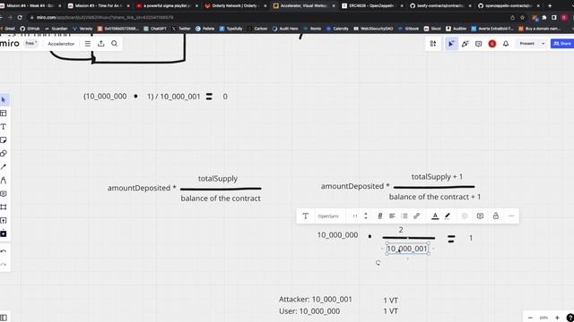Click the blue Share button
The width and height of the screenshot is (574, 322).
[562, 44]
